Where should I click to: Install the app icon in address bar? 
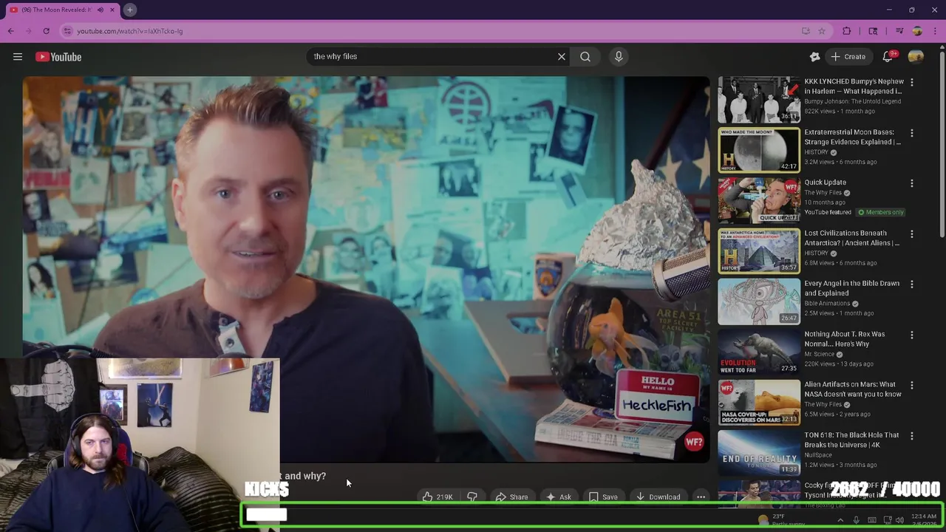[x=806, y=31]
